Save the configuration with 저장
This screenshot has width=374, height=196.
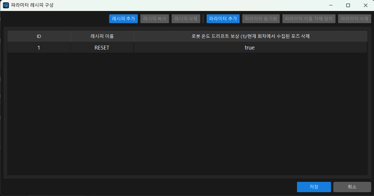coord(314,187)
